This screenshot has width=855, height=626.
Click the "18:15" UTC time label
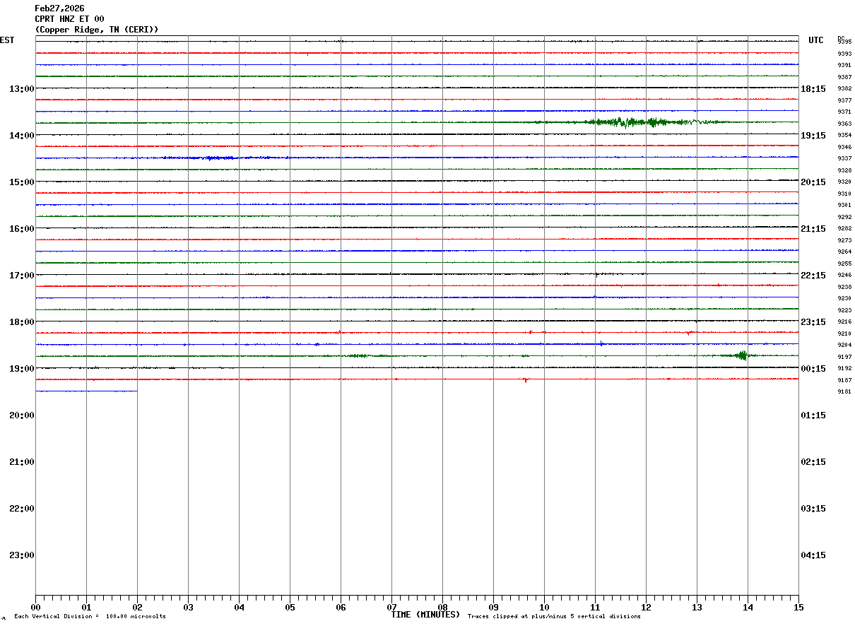click(813, 89)
